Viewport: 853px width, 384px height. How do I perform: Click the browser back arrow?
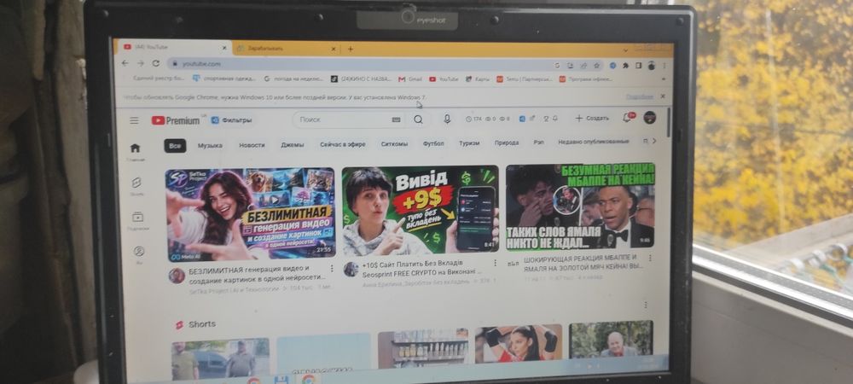125,64
